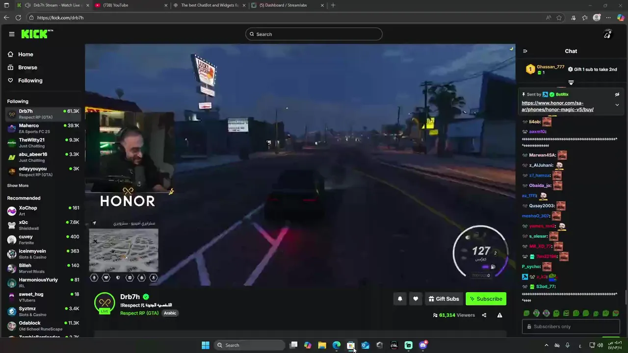This screenshot has width=628, height=353.
Task: Open recommended channel xQc
Action: (x=43, y=225)
